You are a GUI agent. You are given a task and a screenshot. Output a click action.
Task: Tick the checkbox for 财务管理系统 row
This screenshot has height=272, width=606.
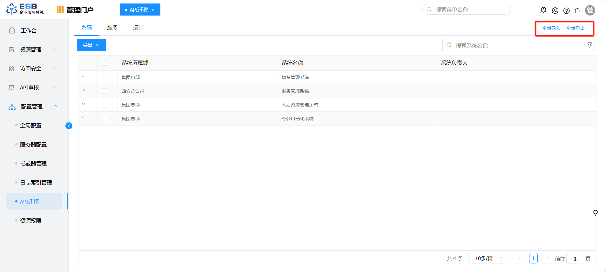[104, 91]
